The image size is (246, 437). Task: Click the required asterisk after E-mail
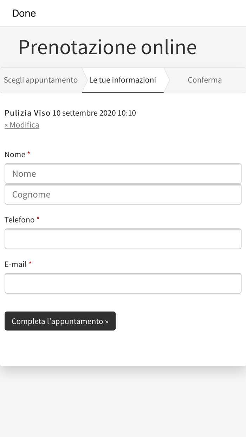click(x=30, y=263)
